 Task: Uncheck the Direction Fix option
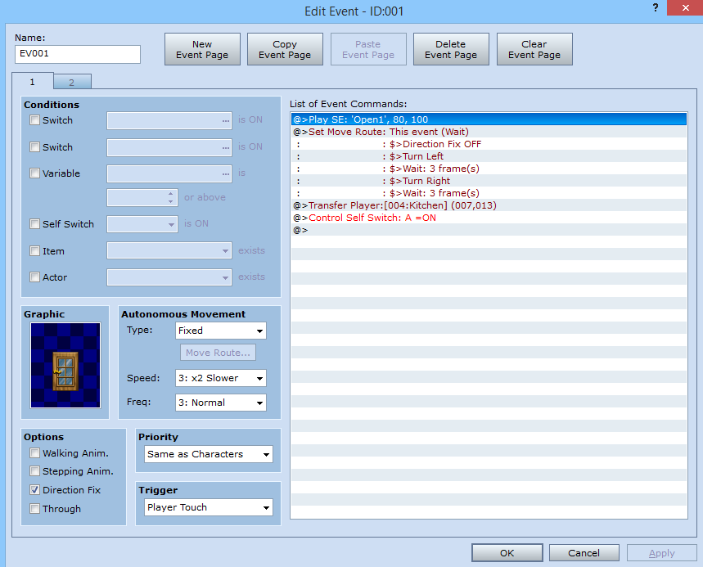tap(34, 490)
